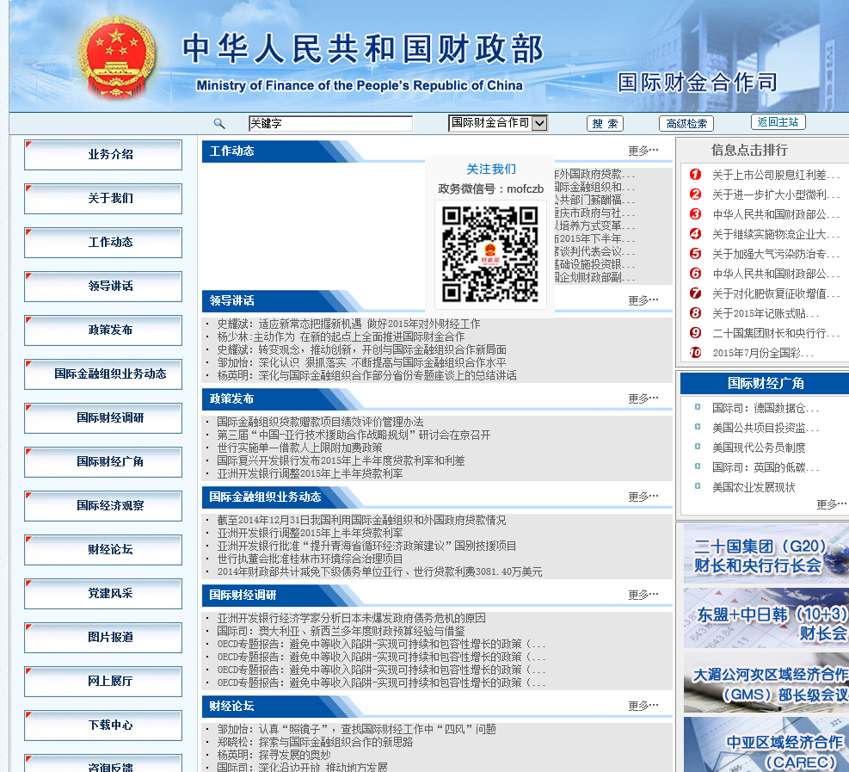Screen dimensions: 849x772
Task: Click 更多 under 国际财经广角 panel
Action: [831, 505]
